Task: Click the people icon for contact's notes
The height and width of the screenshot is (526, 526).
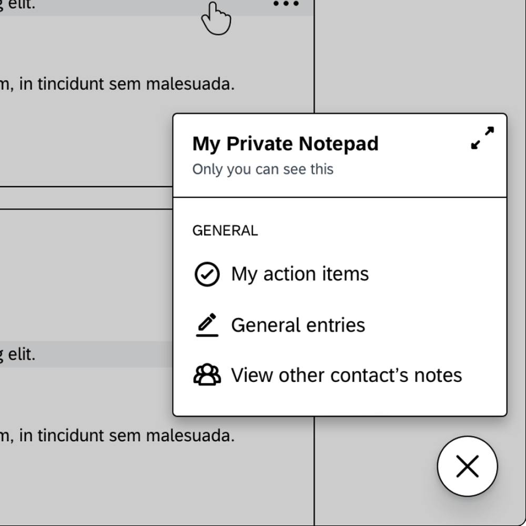Action: 207,375
